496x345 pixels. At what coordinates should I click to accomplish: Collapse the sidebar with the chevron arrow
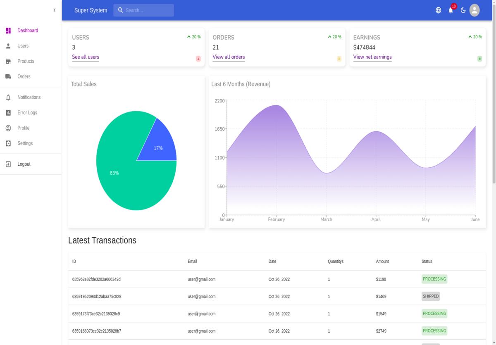(54, 10)
